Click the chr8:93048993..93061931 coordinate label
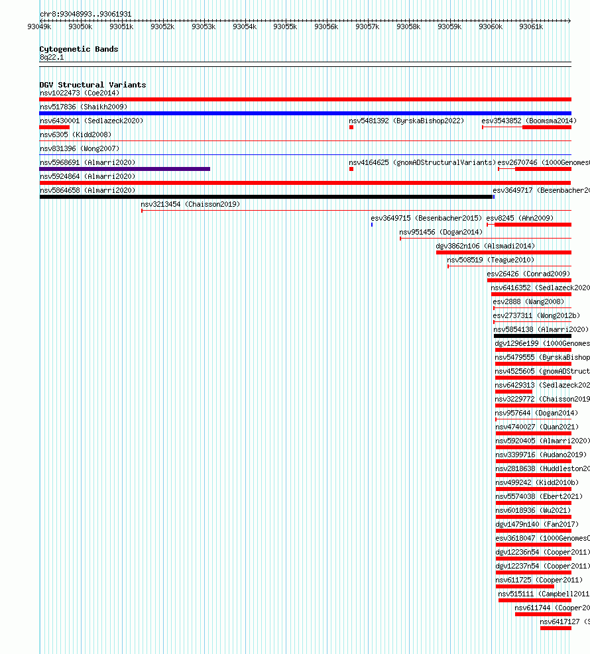The width and height of the screenshot is (590, 654). [86, 14]
